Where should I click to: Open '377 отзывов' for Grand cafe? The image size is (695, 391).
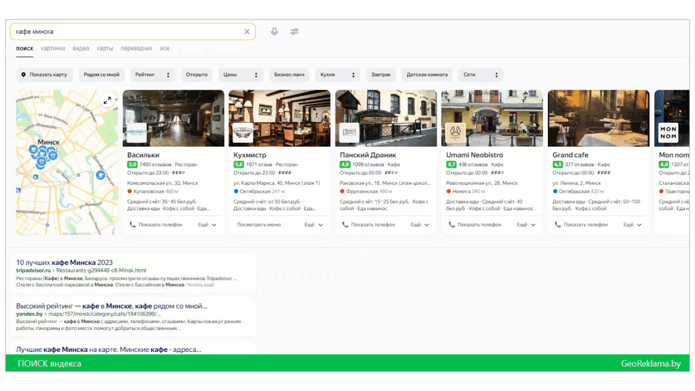[x=579, y=165]
